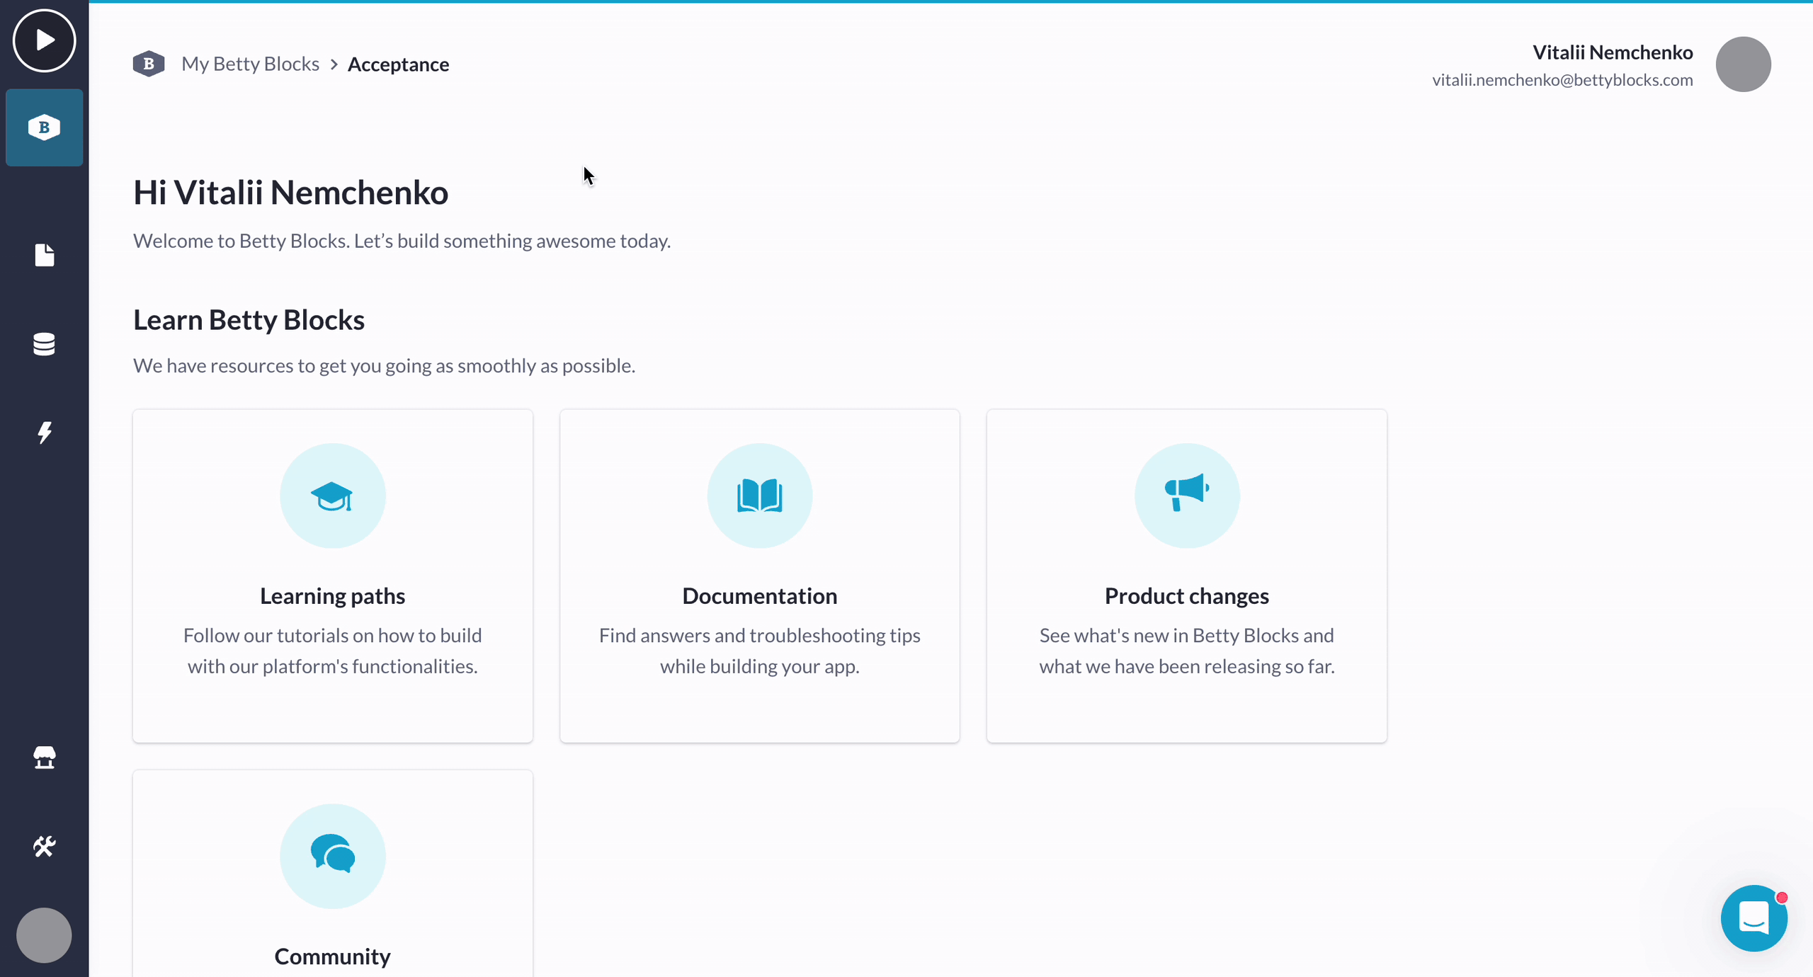The width and height of the screenshot is (1813, 977).
Task: Open the Tools wrench sidebar icon
Action: tap(44, 846)
